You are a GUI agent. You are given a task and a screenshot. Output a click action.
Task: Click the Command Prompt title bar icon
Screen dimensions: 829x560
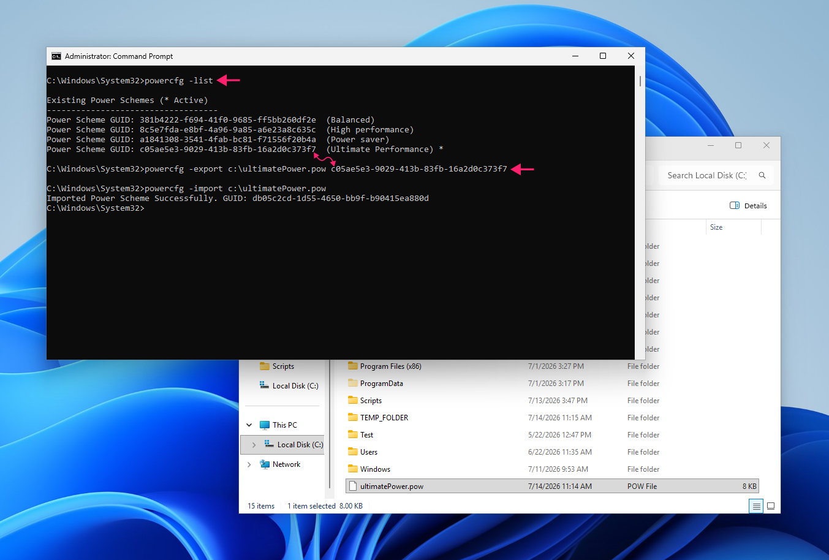[x=56, y=56]
